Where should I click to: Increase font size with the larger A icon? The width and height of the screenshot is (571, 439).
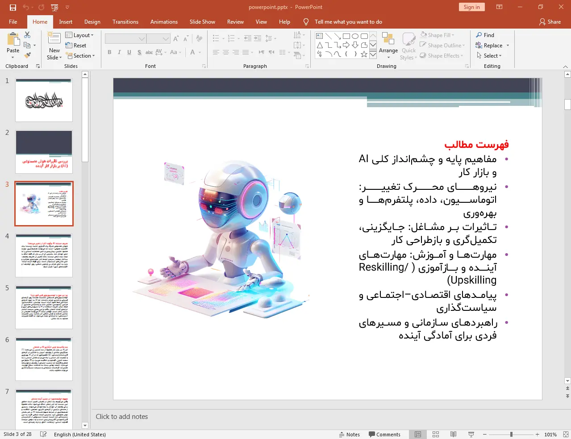click(176, 39)
